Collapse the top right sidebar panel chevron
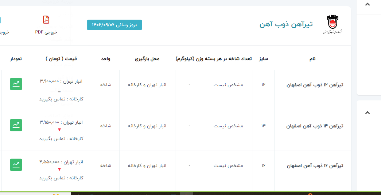 coord(367,5)
